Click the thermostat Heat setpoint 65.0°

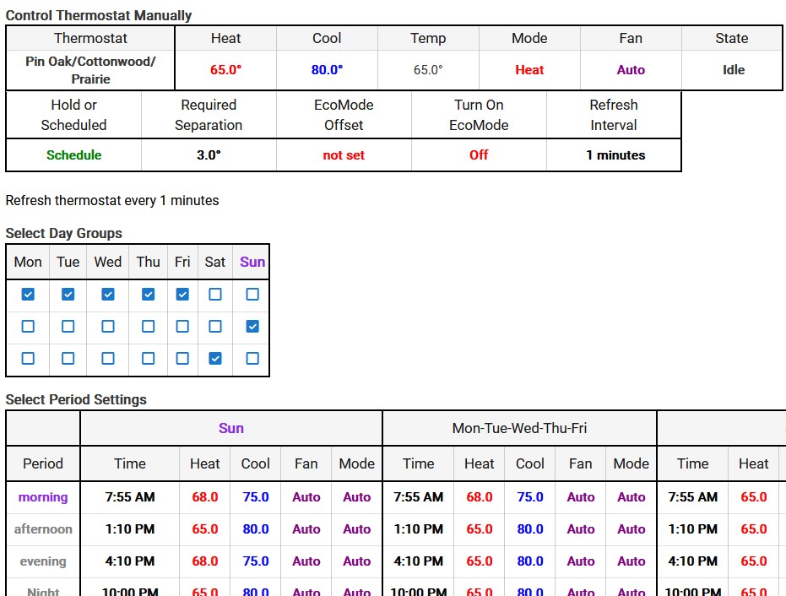(x=225, y=70)
